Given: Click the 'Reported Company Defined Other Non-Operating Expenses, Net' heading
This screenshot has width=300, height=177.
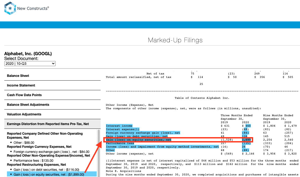Looking at the screenshot, I should (x=45, y=135).
